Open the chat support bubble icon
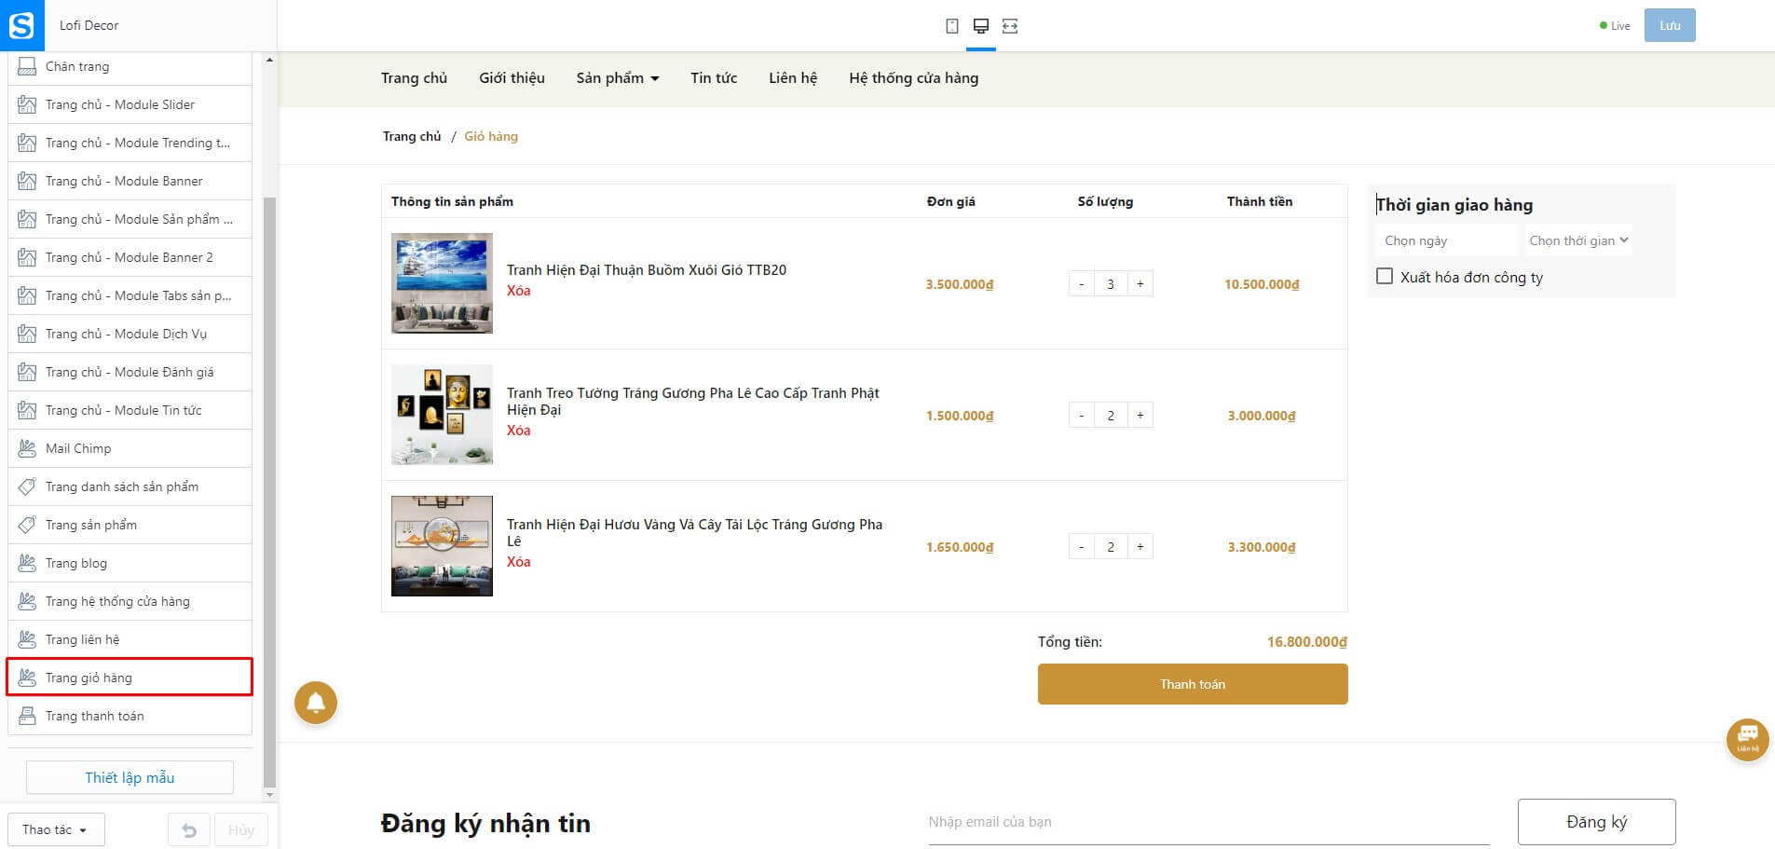 1747,740
